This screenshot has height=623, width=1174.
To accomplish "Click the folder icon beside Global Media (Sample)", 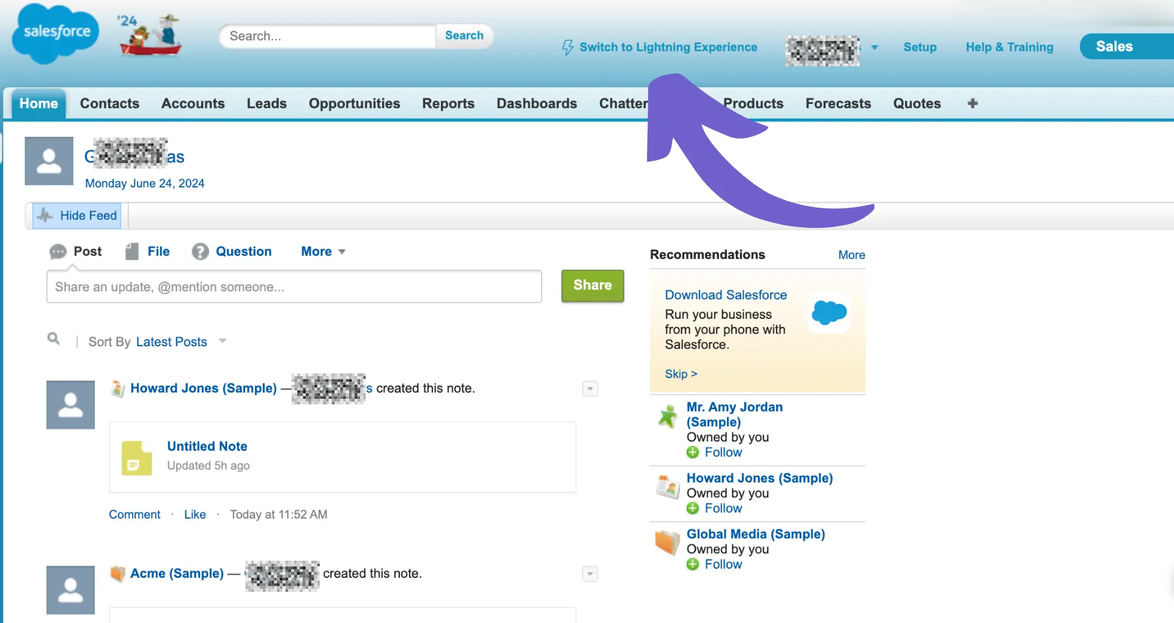I will (668, 542).
